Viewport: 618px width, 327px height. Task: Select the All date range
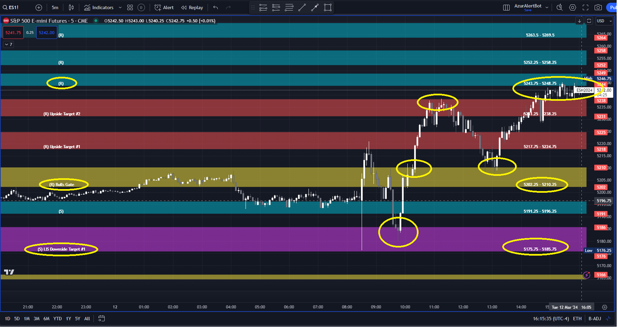tap(87, 318)
